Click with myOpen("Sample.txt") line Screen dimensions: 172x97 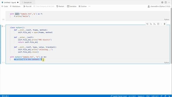[28, 57]
